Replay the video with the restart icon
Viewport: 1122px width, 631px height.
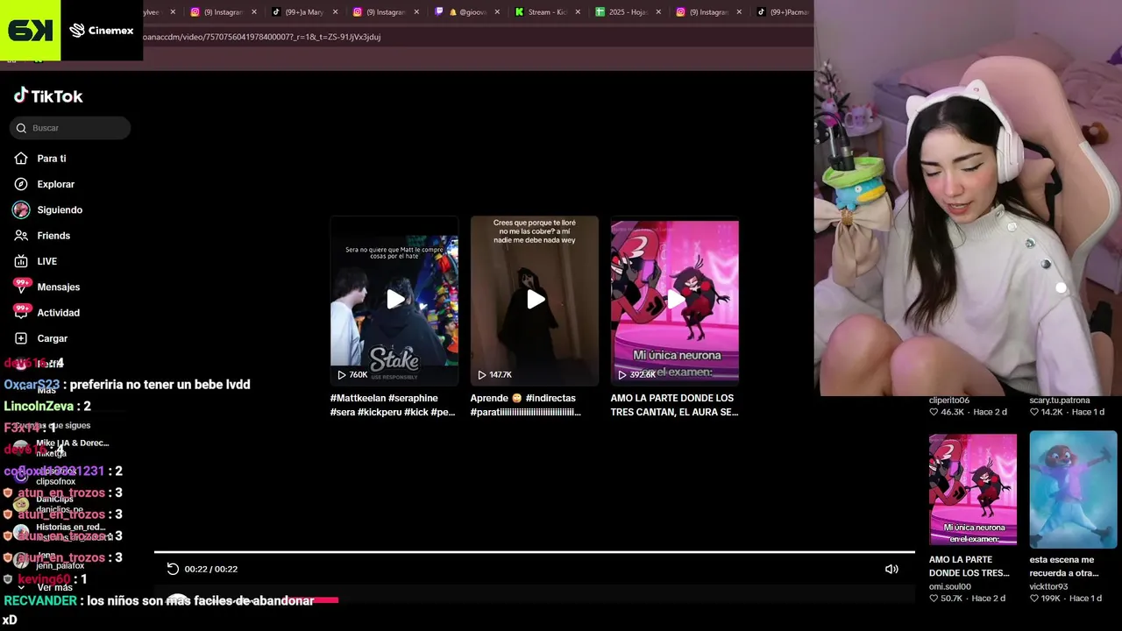tap(173, 569)
